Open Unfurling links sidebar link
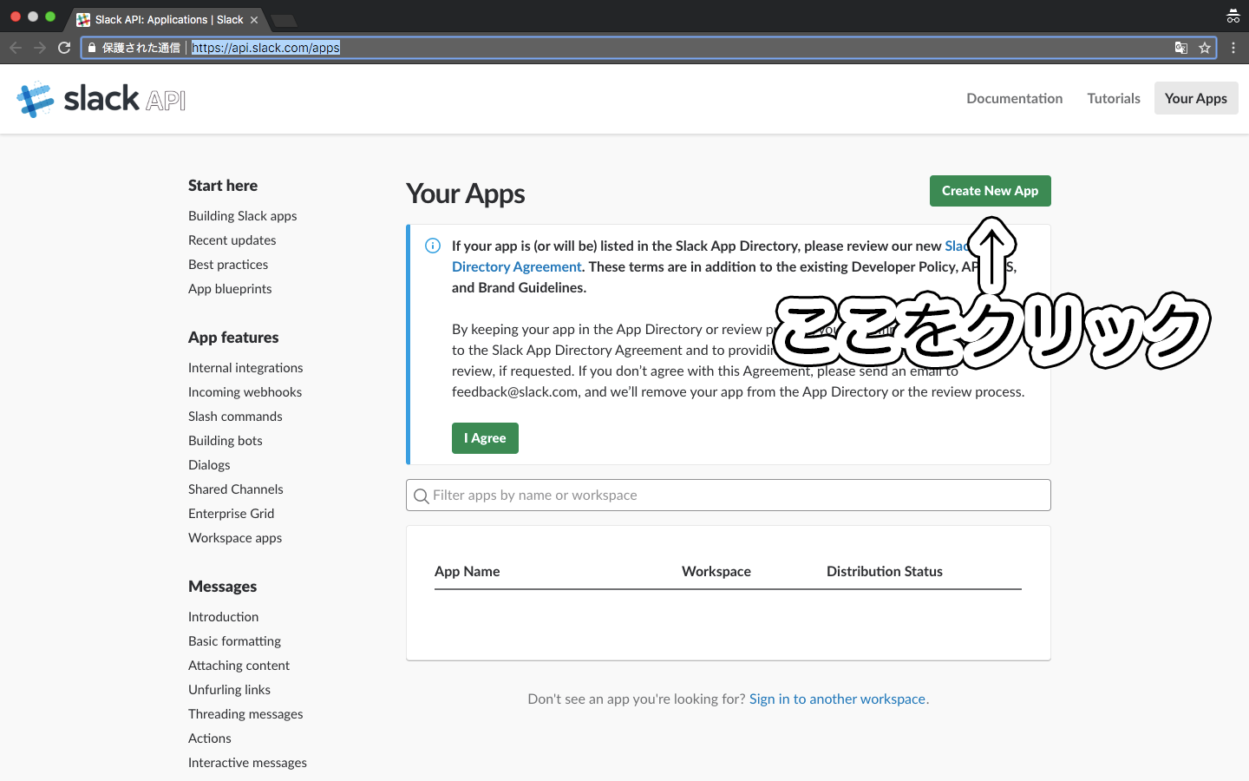 tap(230, 690)
